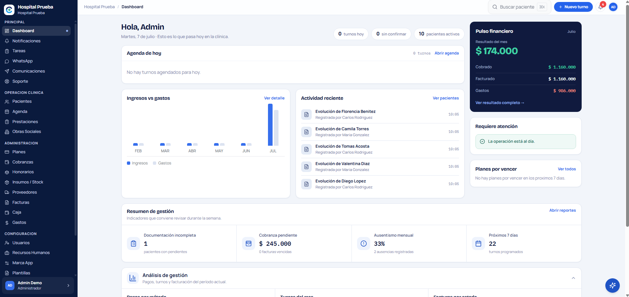This screenshot has width=629, height=297.
Task: Click the AD user avatar in top bar
Action: point(613,7)
